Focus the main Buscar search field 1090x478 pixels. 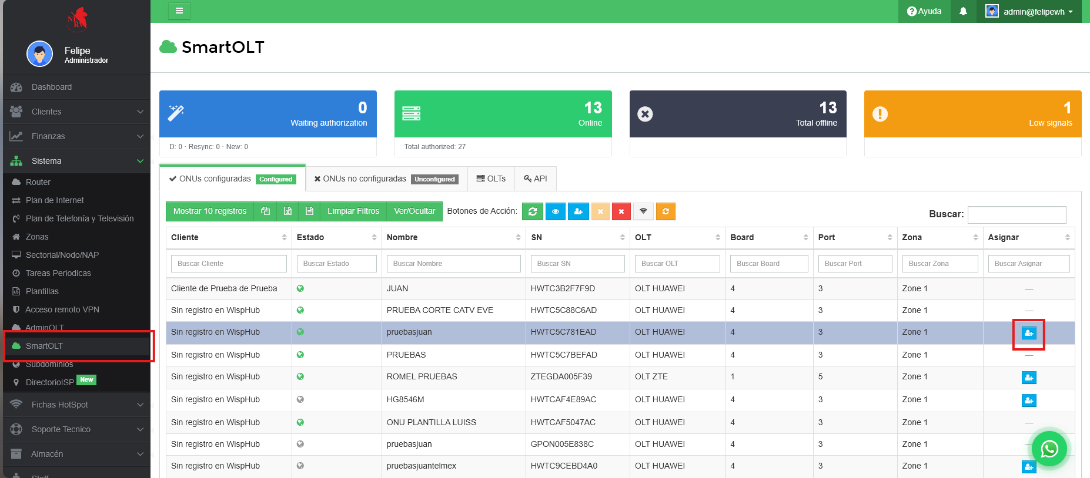1017,214
